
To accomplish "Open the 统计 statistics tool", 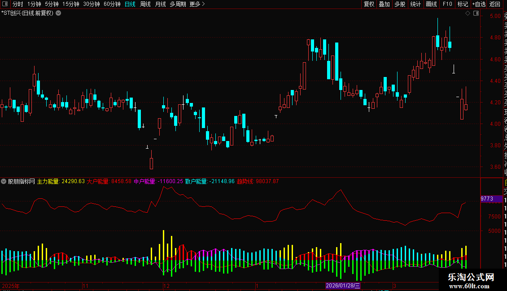I will [x=415, y=4].
